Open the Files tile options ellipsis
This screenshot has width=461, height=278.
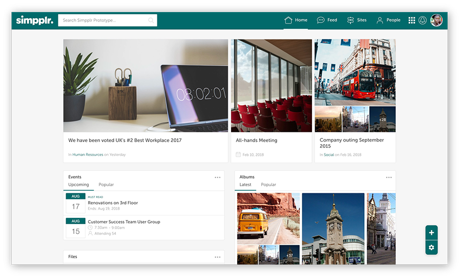click(218, 257)
